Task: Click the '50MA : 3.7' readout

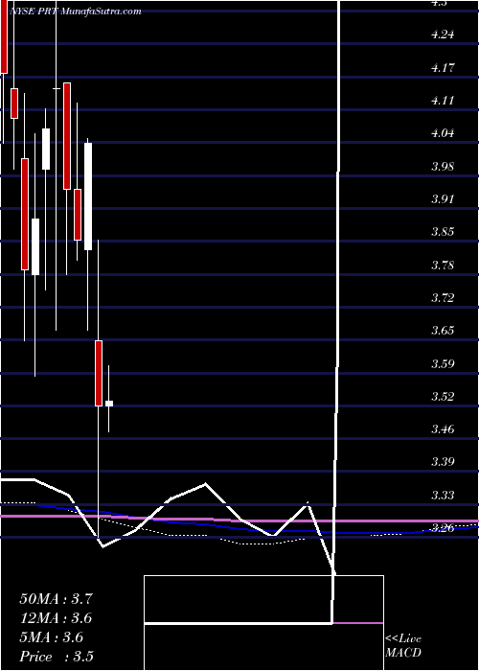Action: pos(56,599)
